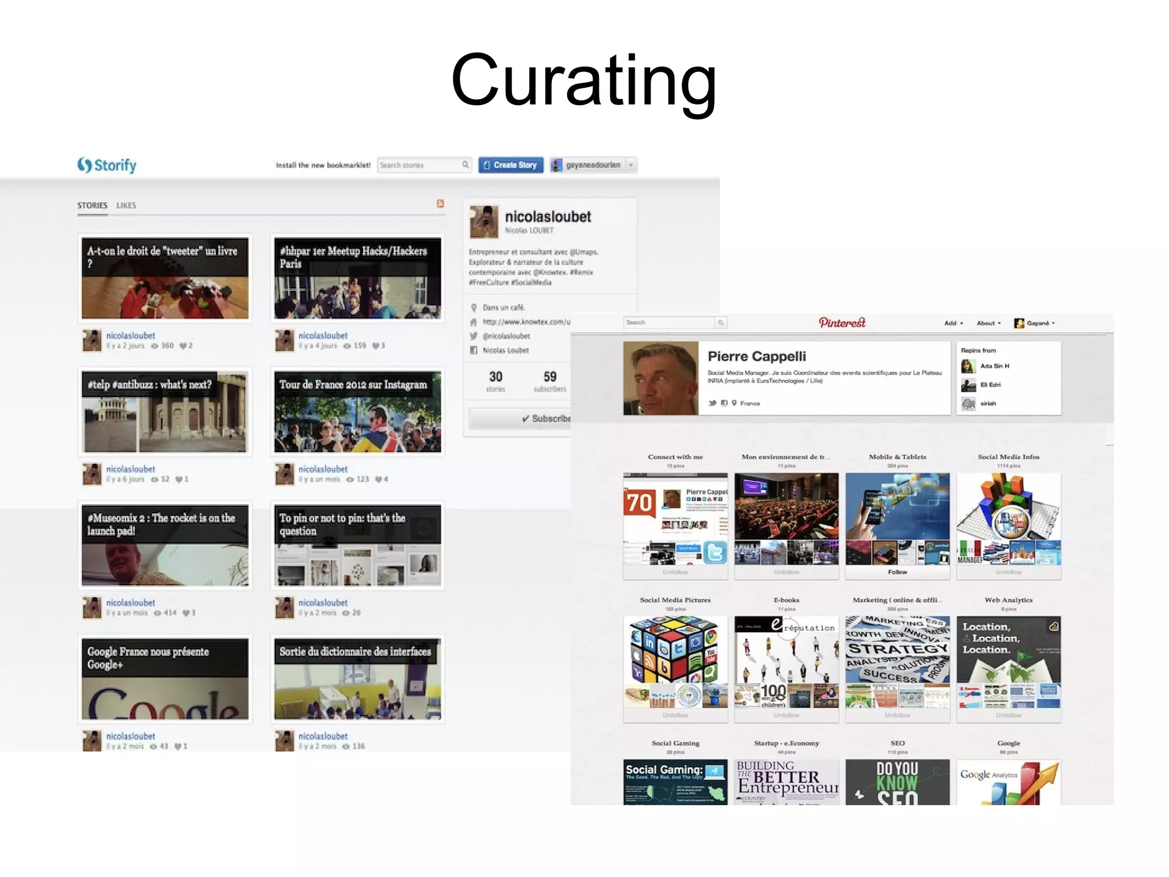1169x877 pixels.
Task: Open the About dropdown in Pinterest header
Action: click(x=989, y=323)
